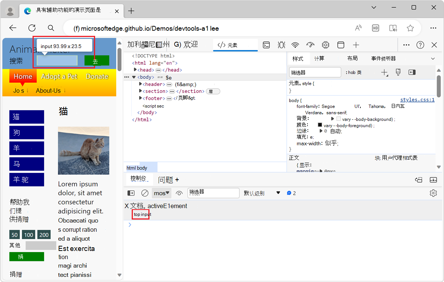Close the DevTools panel

click(x=434, y=45)
